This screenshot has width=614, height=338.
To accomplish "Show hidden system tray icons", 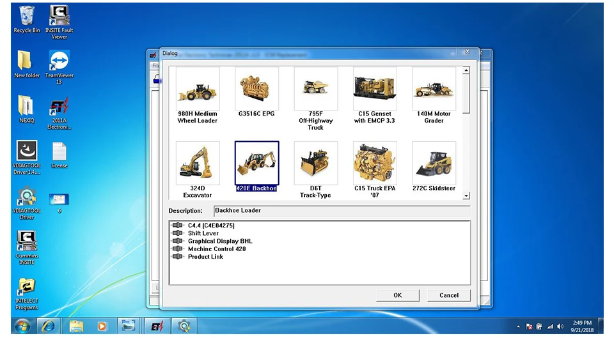I will tap(519, 326).
